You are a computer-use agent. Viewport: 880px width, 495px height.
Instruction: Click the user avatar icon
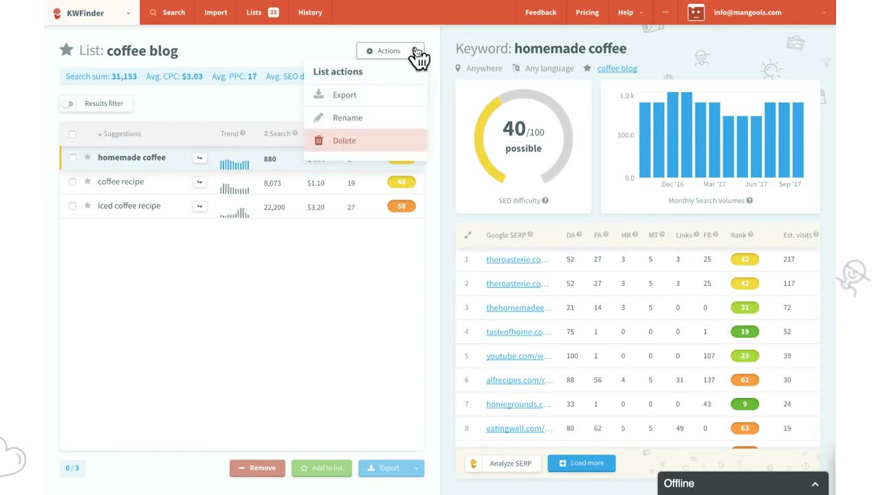pos(696,12)
